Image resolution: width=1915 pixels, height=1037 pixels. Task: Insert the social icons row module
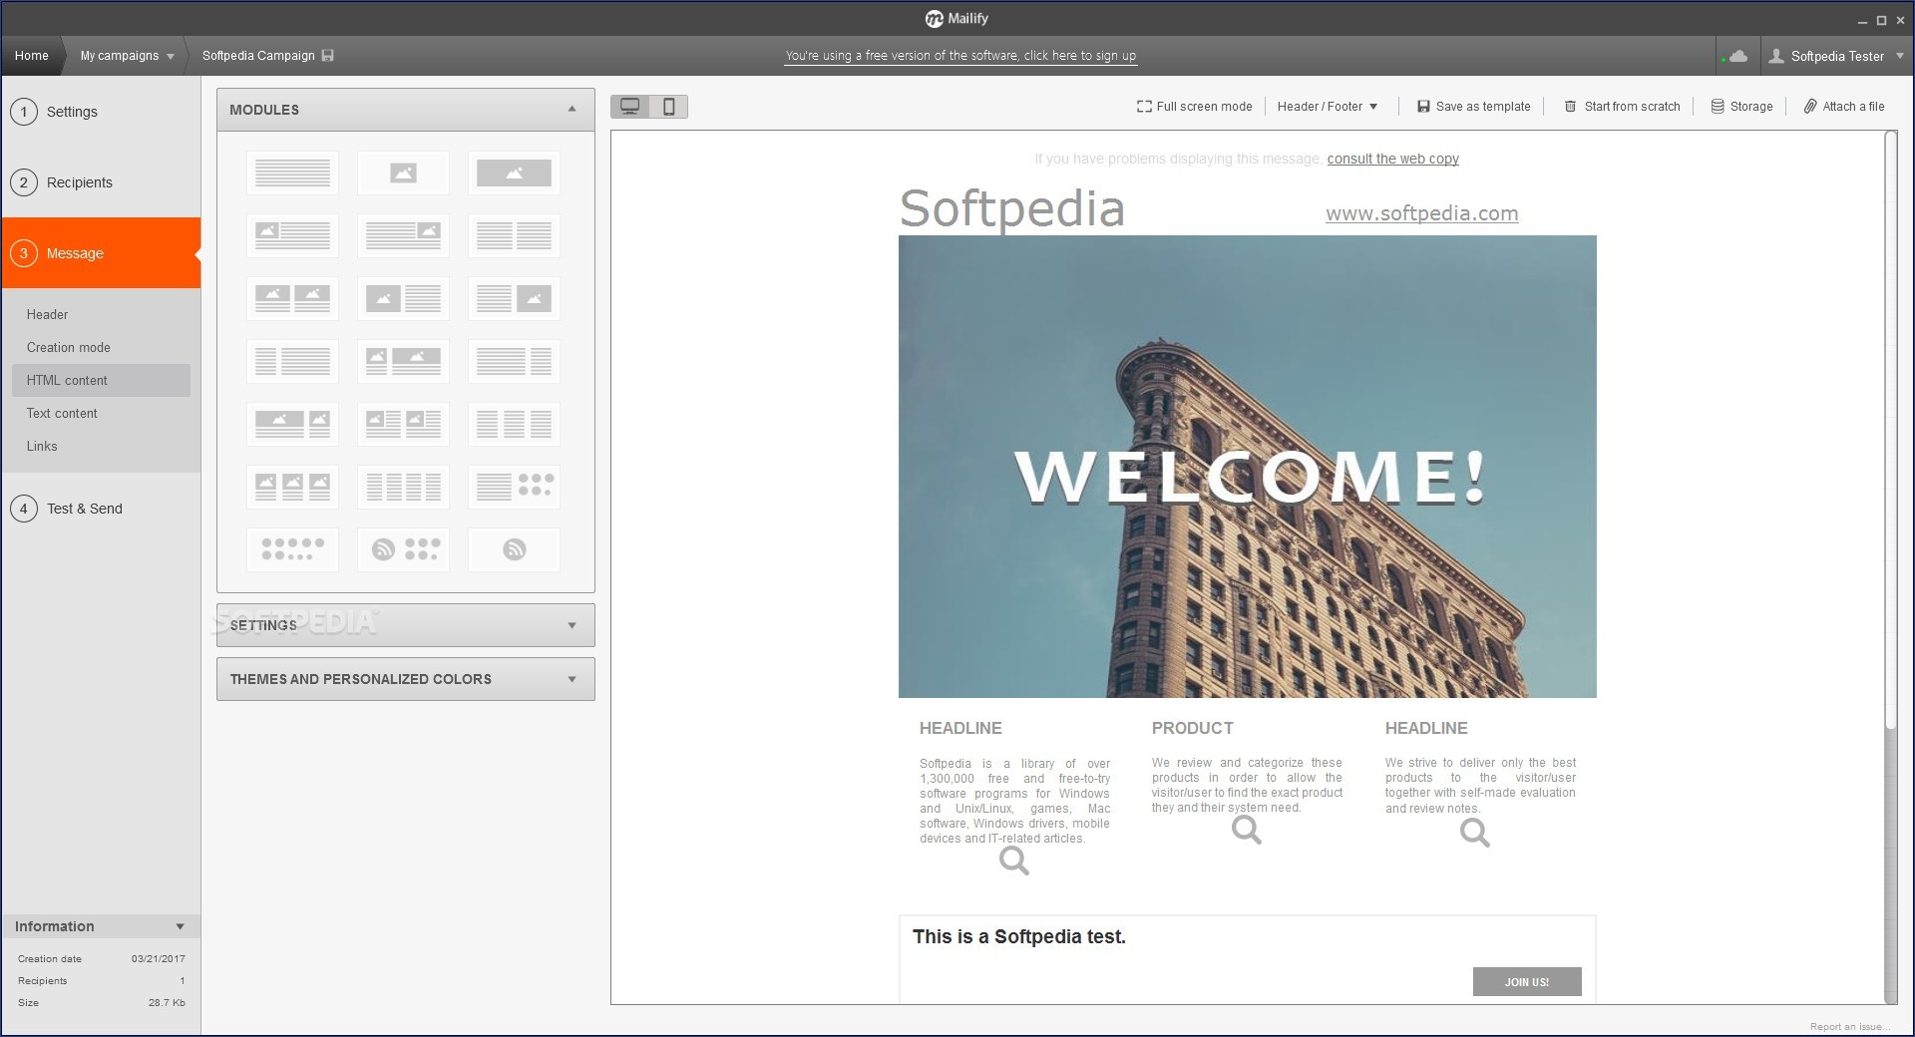pos(292,549)
